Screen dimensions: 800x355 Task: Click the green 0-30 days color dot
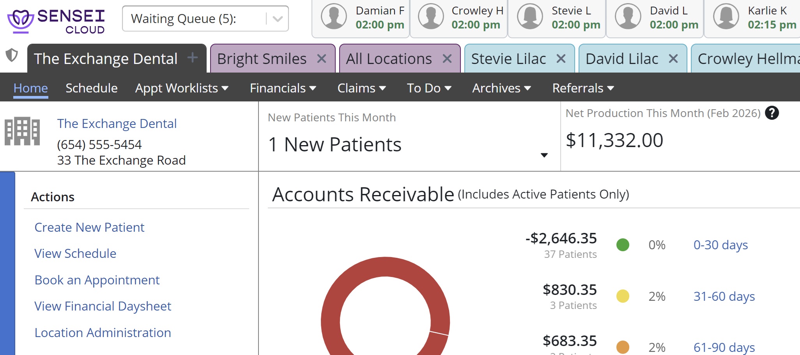click(623, 245)
